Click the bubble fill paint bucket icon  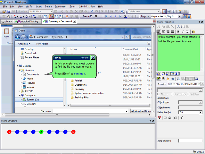[x=173, y=79]
